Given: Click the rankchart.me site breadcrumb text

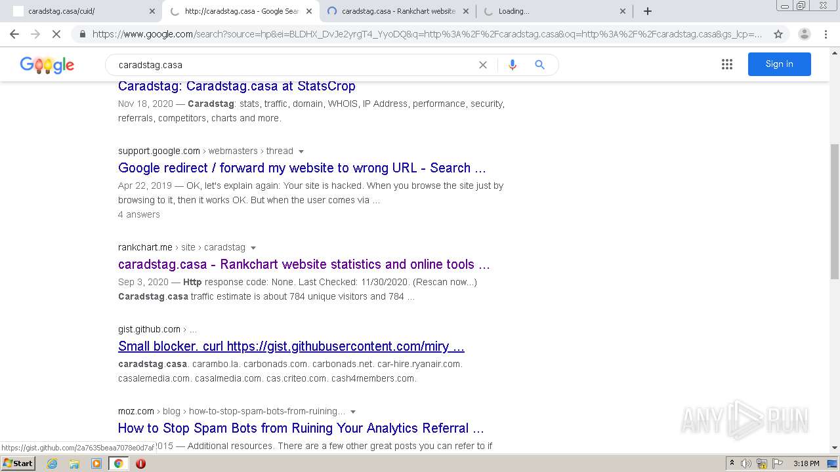Looking at the screenshot, I should 182,247.
